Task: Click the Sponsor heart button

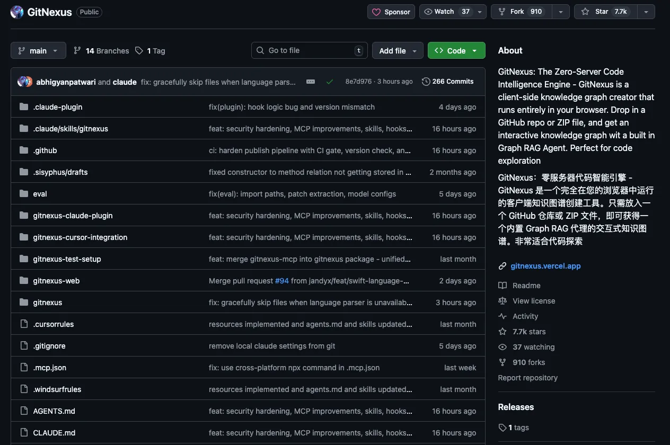Action: click(391, 12)
